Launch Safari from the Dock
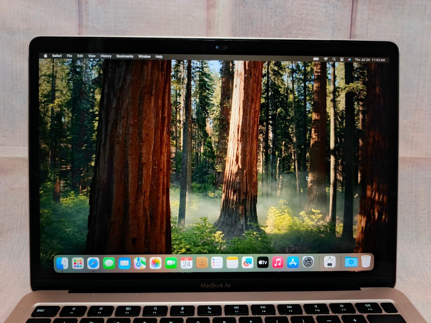The width and height of the screenshot is (431, 323). (93, 263)
